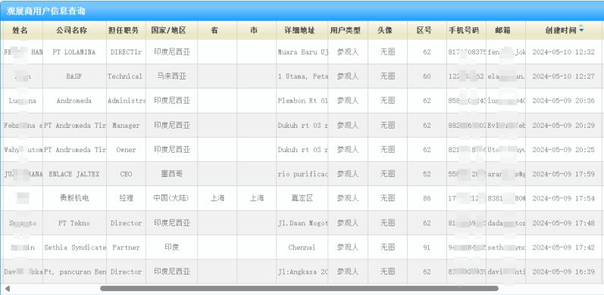Click the 担任职务 column header
The width and height of the screenshot is (604, 295).
(x=126, y=30)
